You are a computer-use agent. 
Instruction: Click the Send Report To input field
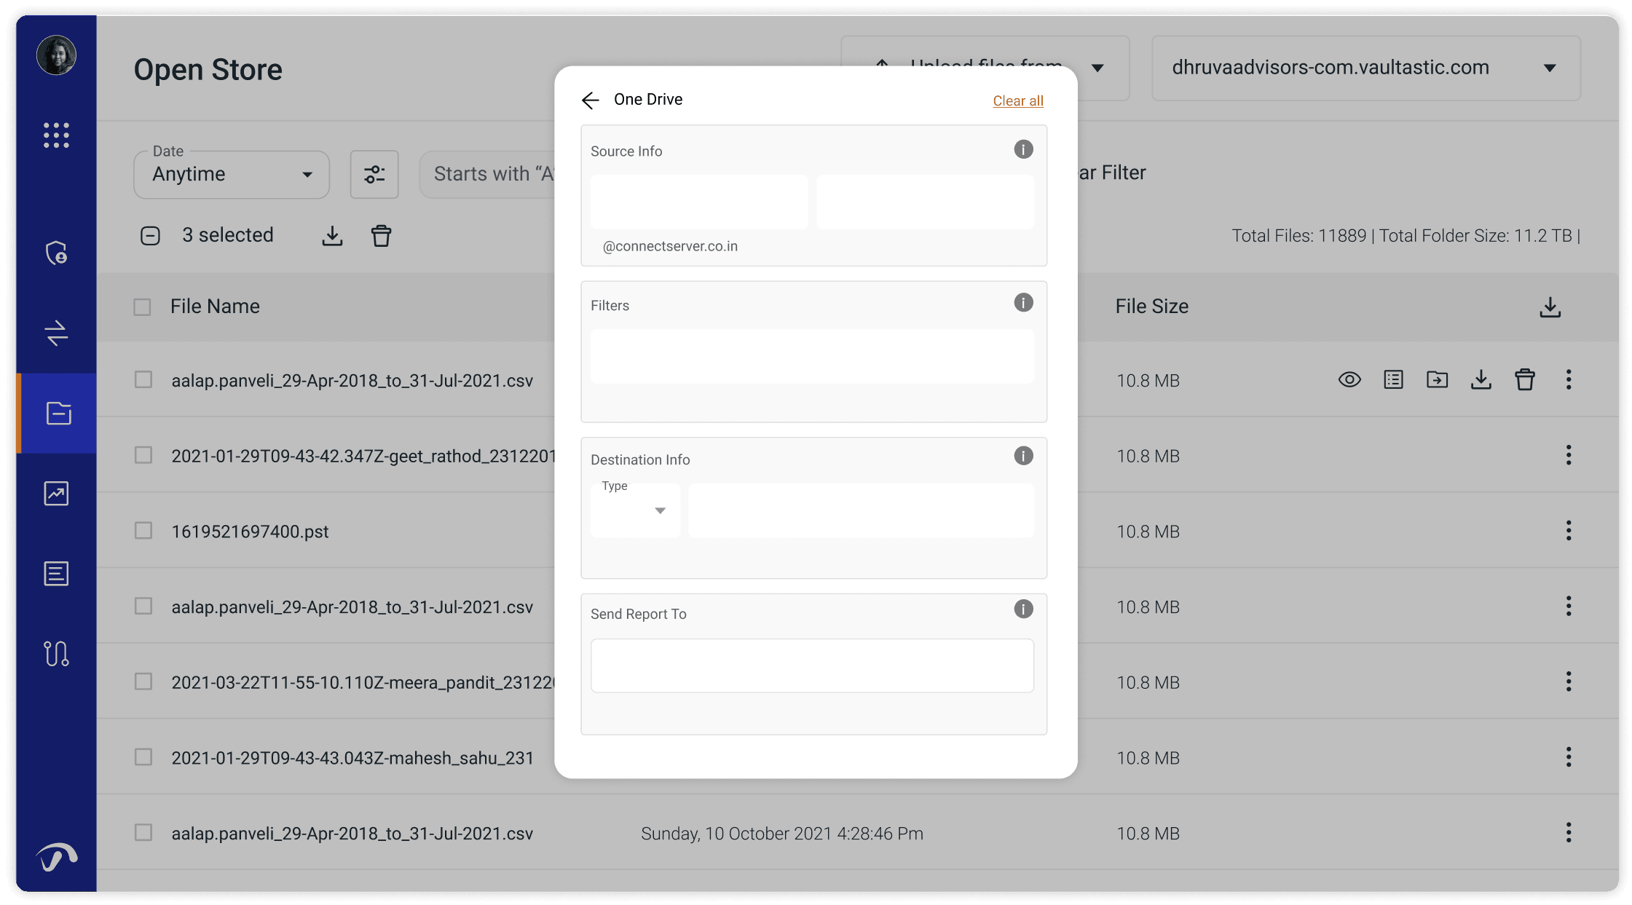pos(812,665)
